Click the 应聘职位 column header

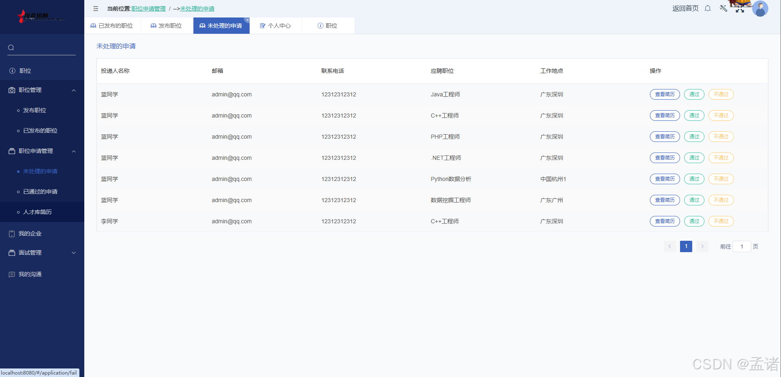click(442, 71)
